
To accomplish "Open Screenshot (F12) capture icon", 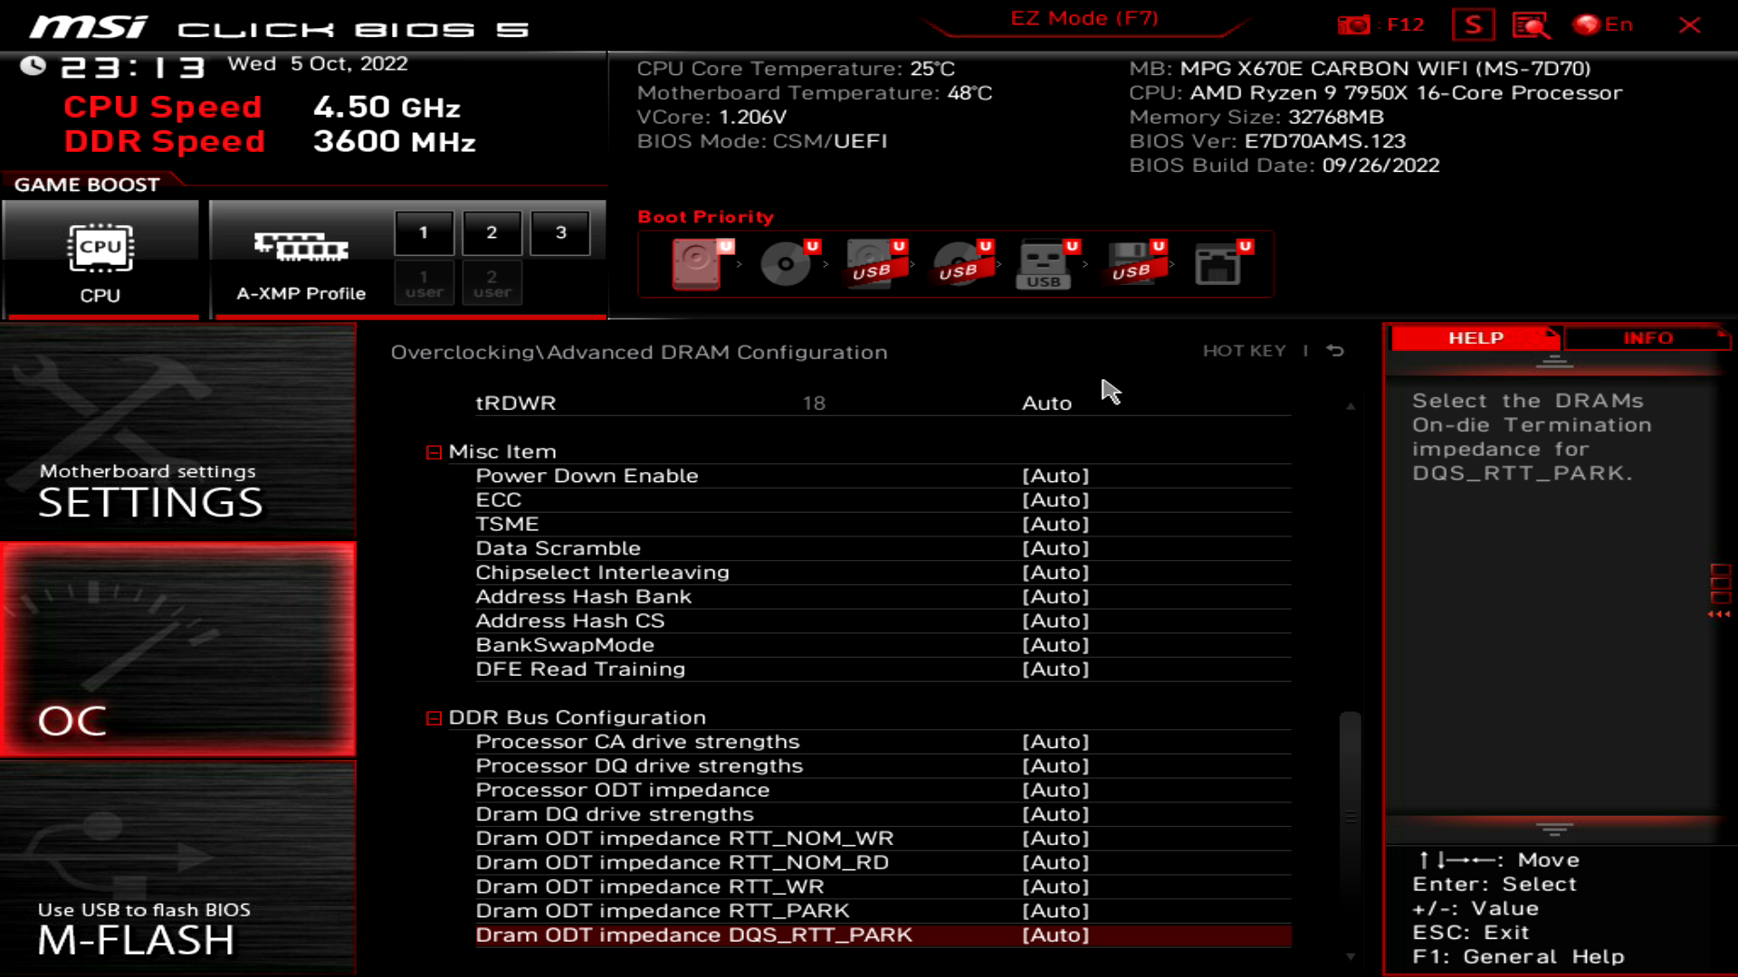I will 1355,24.
